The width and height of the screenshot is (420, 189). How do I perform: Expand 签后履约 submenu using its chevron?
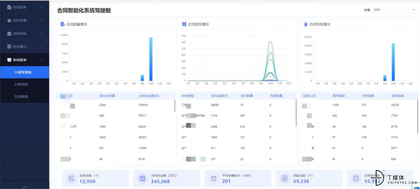coord(41,46)
